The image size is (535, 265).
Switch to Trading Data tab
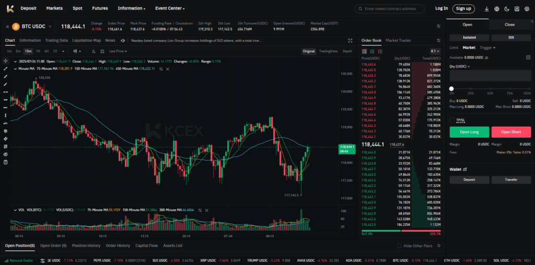coord(56,40)
